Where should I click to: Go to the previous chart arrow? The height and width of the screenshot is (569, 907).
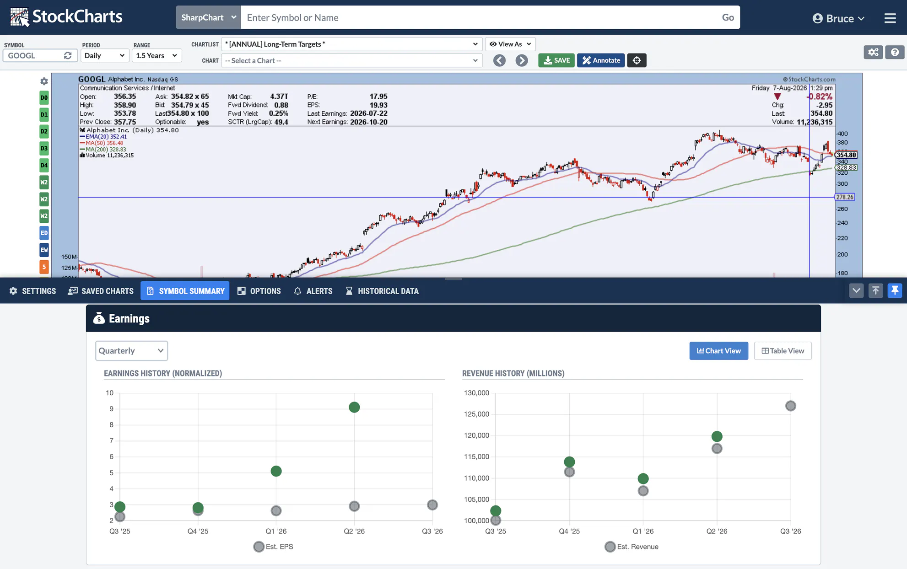pos(499,60)
